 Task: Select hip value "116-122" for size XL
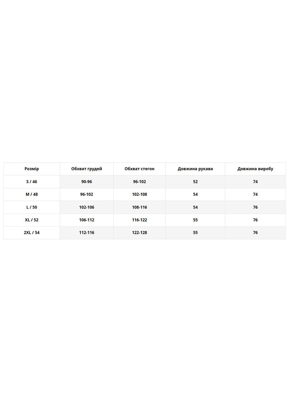click(139, 220)
